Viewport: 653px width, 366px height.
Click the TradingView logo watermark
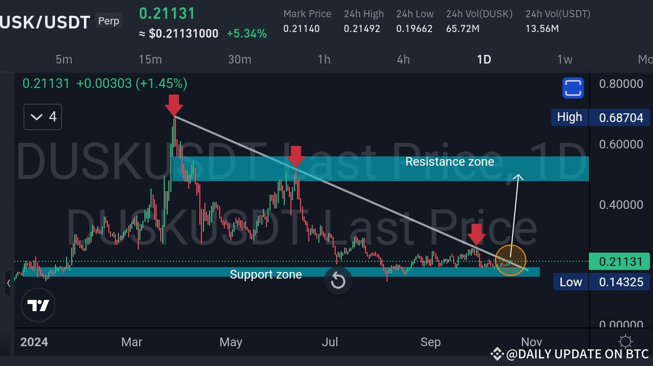[38, 305]
